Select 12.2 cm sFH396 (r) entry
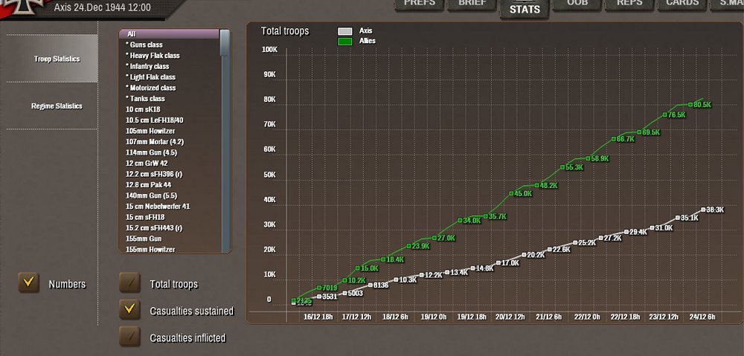744x356 pixels. [169, 174]
